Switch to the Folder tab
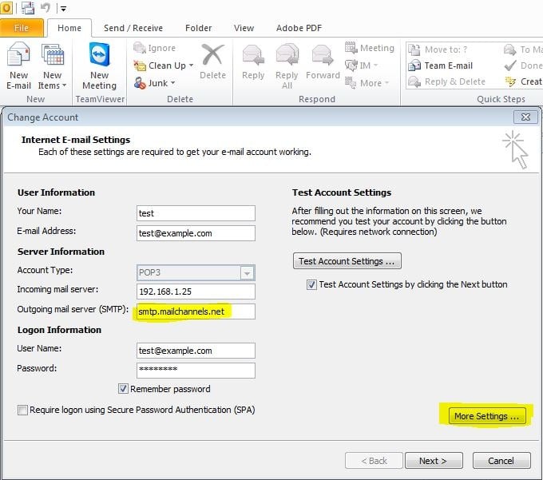543x480 pixels. 198,28
